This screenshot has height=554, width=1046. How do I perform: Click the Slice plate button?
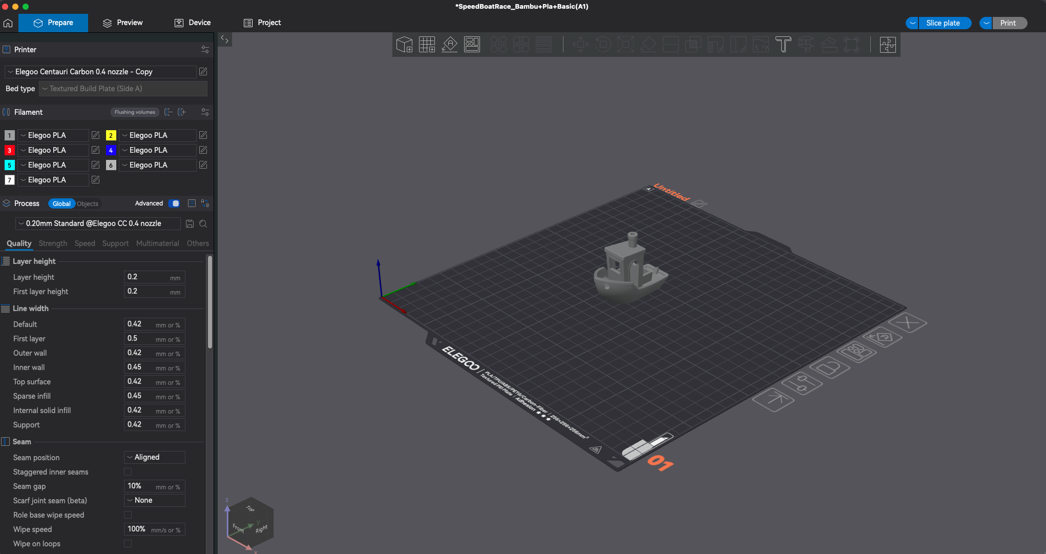(943, 23)
